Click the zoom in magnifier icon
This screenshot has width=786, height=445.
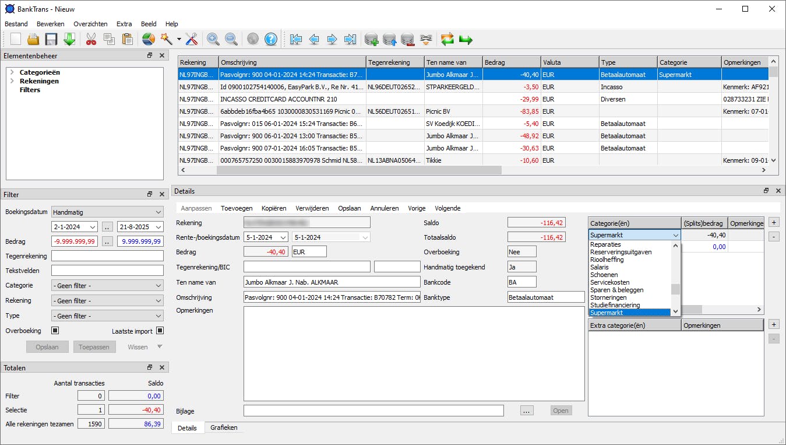[x=213, y=40]
